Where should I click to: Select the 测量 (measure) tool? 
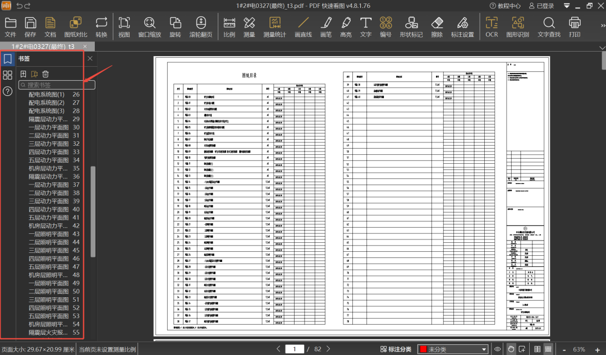[x=249, y=27]
